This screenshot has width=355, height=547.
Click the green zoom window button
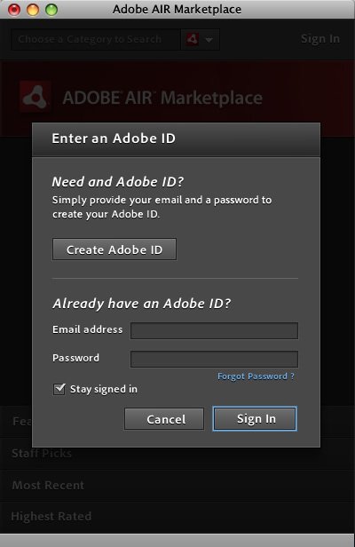pyautogui.click(x=51, y=10)
